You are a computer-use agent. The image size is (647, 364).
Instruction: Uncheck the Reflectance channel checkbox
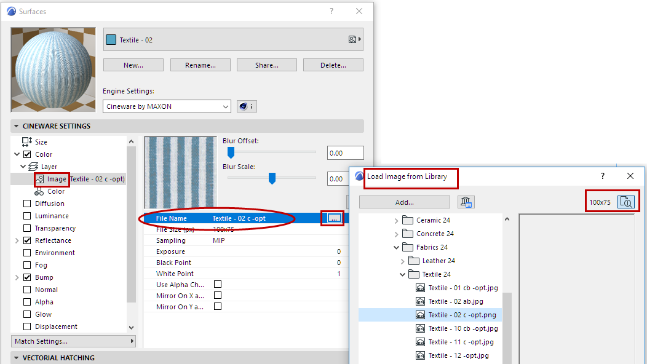tap(27, 240)
